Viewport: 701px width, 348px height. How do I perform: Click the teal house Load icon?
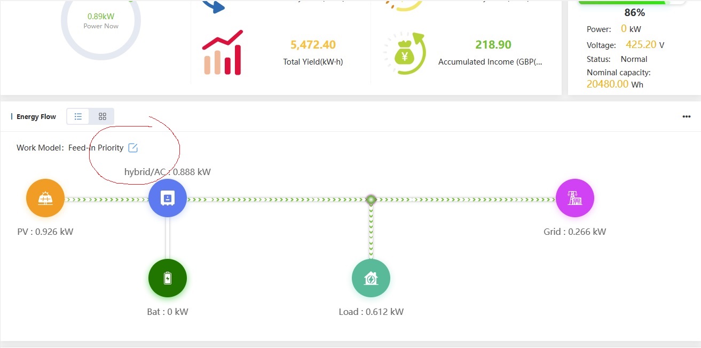(x=371, y=278)
